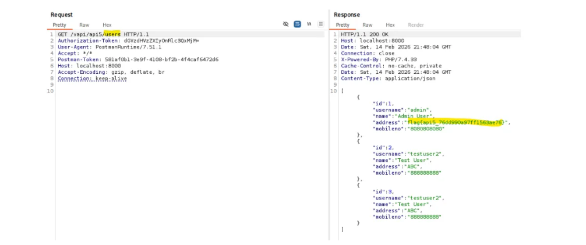Click line number 10 in Response gutter

click(335, 91)
